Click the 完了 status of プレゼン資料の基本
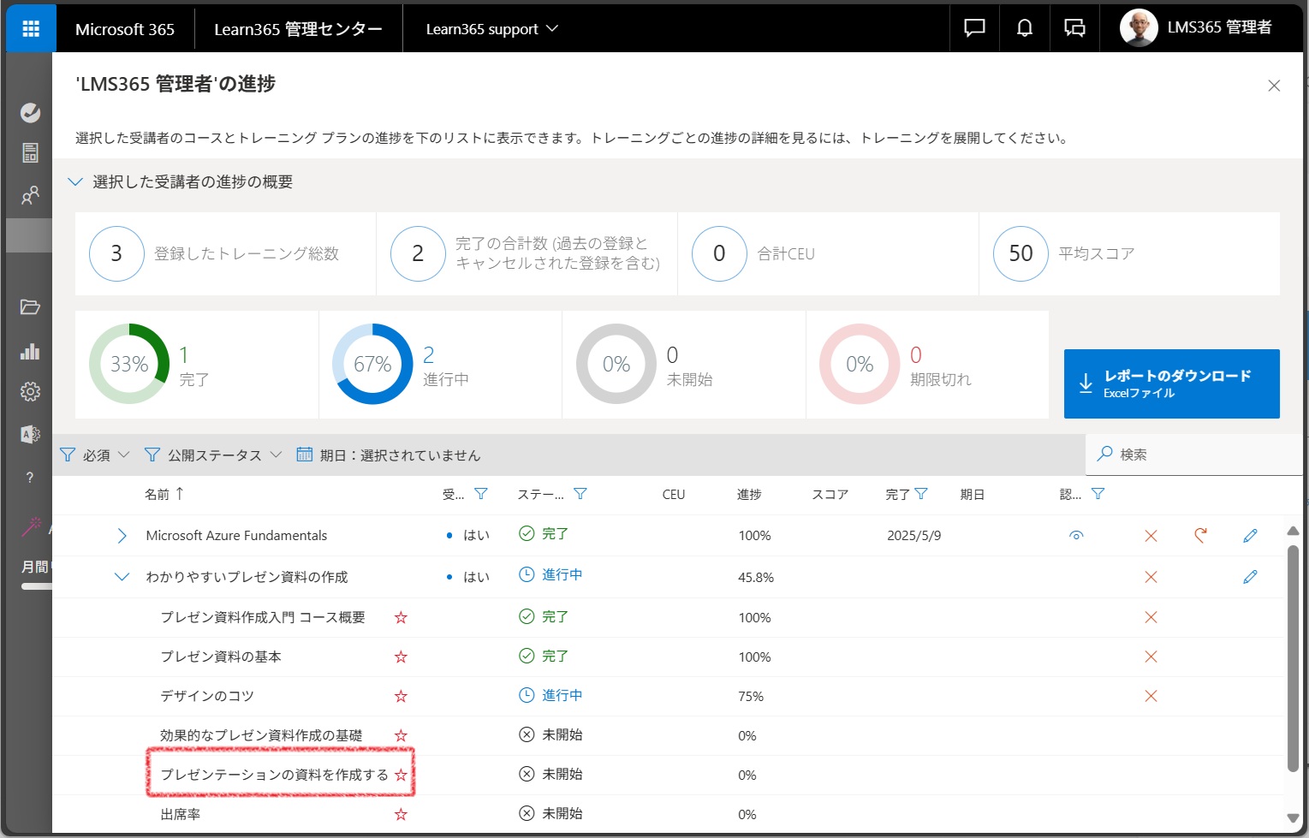This screenshot has width=1309, height=838. coord(544,656)
